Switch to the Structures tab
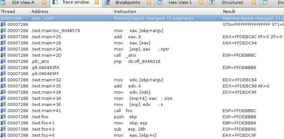Viewport: 284px width, 139px height. [232, 3]
